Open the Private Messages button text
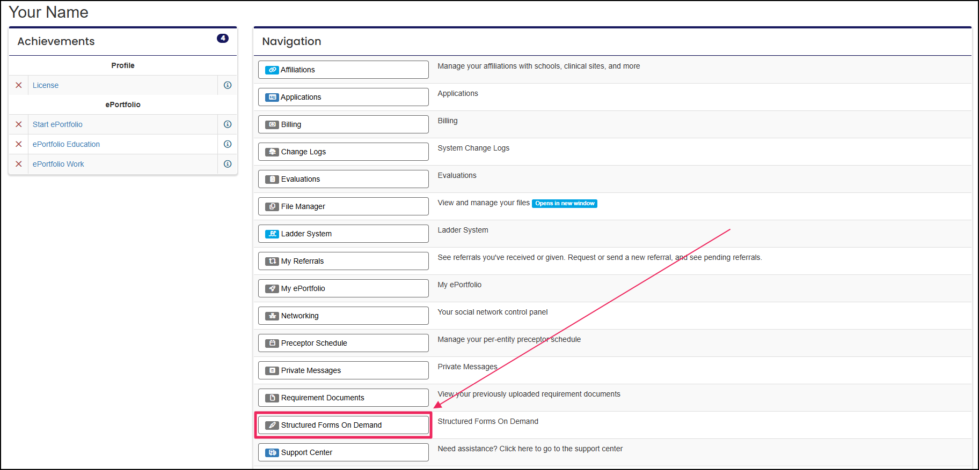Viewport: 979px width, 470px height. click(x=311, y=370)
